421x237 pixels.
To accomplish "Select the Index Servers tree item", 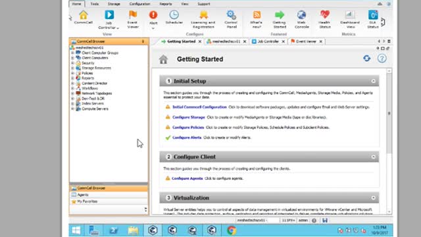I will 93,103.
